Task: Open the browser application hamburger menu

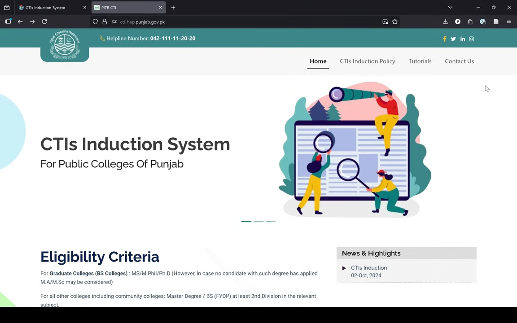Action: coord(508,22)
